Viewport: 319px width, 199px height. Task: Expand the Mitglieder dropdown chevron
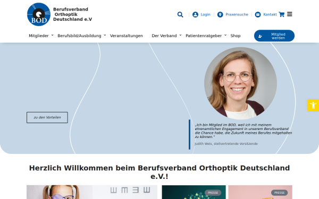(x=52, y=35)
